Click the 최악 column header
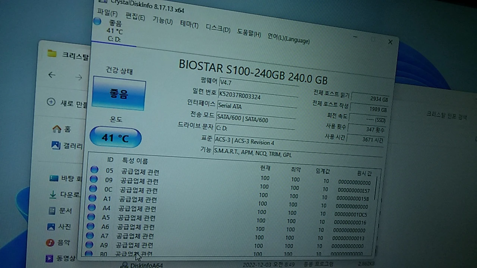Image resolution: width=477 pixels, height=268 pixels. tap(295, 170)
